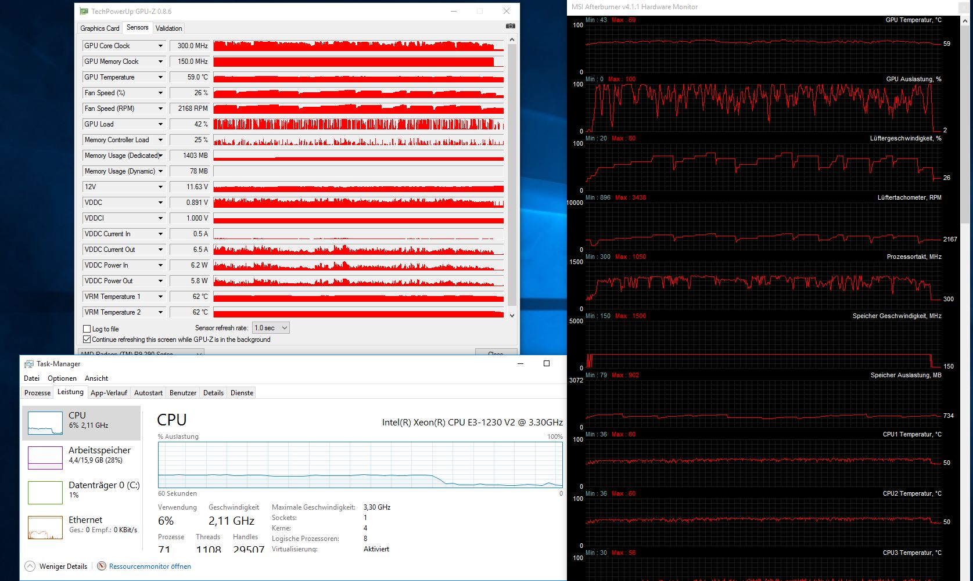Screen dimensions: 973x581
Task: Click the 'Speicher Auslastung, MB' graph label
Action: click(906, 376)
